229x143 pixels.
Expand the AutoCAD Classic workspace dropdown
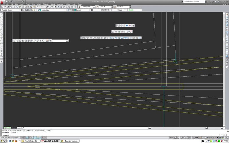click(21, 10)
